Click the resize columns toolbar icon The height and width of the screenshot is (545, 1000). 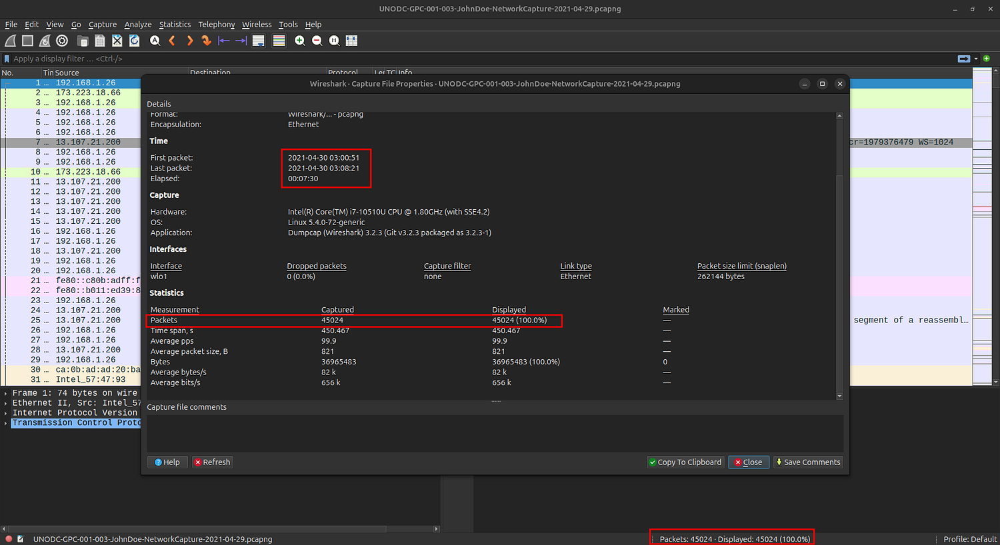point(351,41)
